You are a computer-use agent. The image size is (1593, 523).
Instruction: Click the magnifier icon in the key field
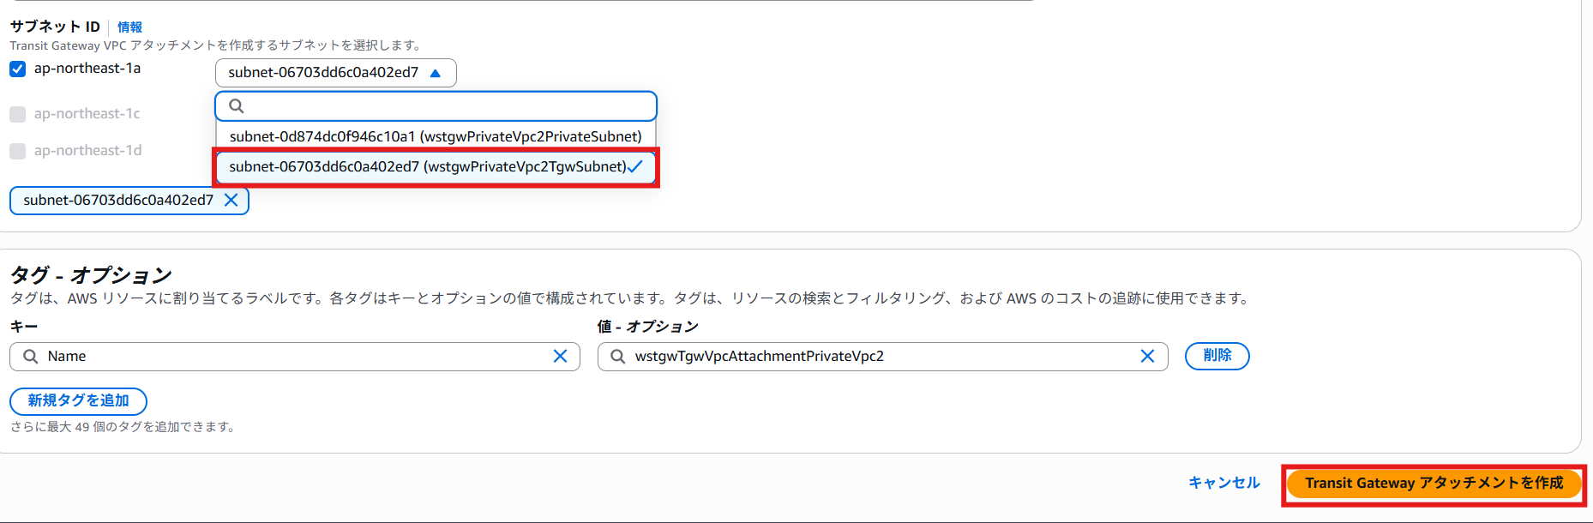(x=30, y=357)
